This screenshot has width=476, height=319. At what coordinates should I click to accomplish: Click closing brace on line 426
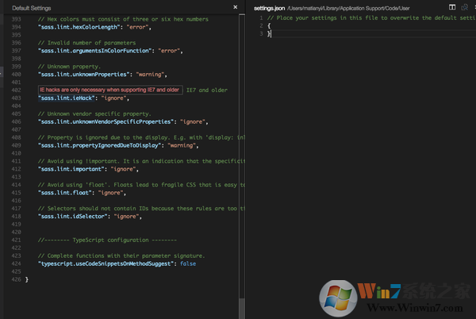click(x=27, y=279)
